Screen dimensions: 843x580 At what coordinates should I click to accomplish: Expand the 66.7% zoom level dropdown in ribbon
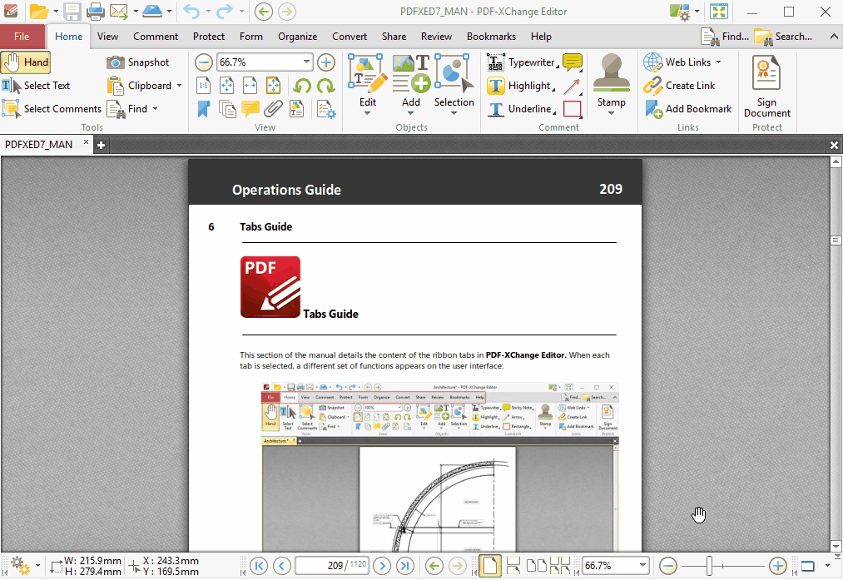click(x=306, y=62)
